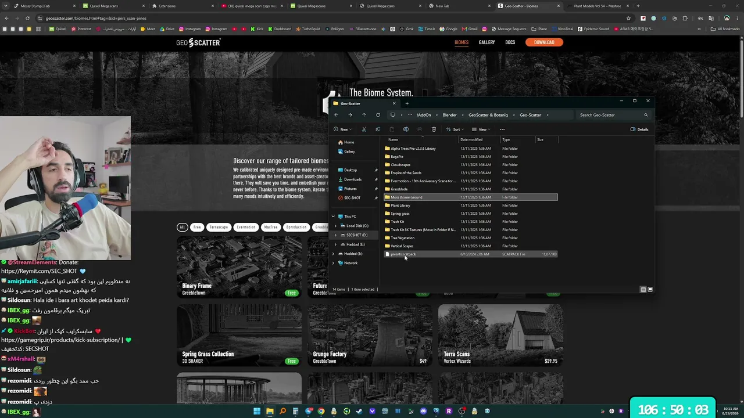Refresh the Geo-Scatter folder view

tap(378, 115)
